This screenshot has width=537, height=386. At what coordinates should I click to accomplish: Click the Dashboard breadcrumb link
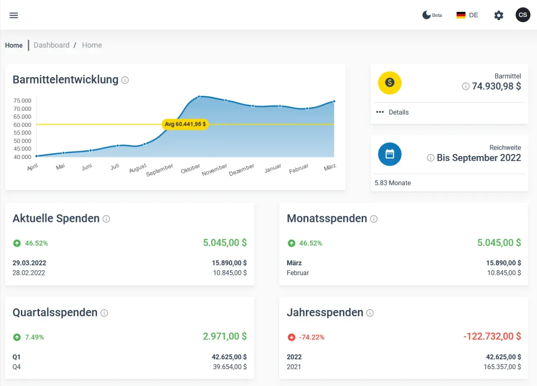click(x=52, y=45)
